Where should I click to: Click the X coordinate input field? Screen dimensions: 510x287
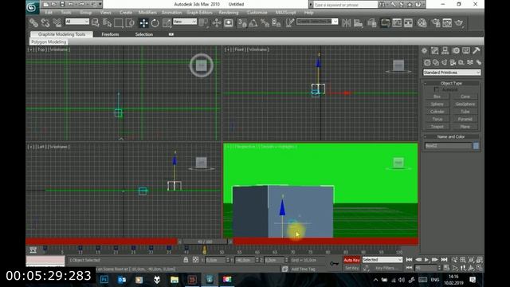point(215,260)
